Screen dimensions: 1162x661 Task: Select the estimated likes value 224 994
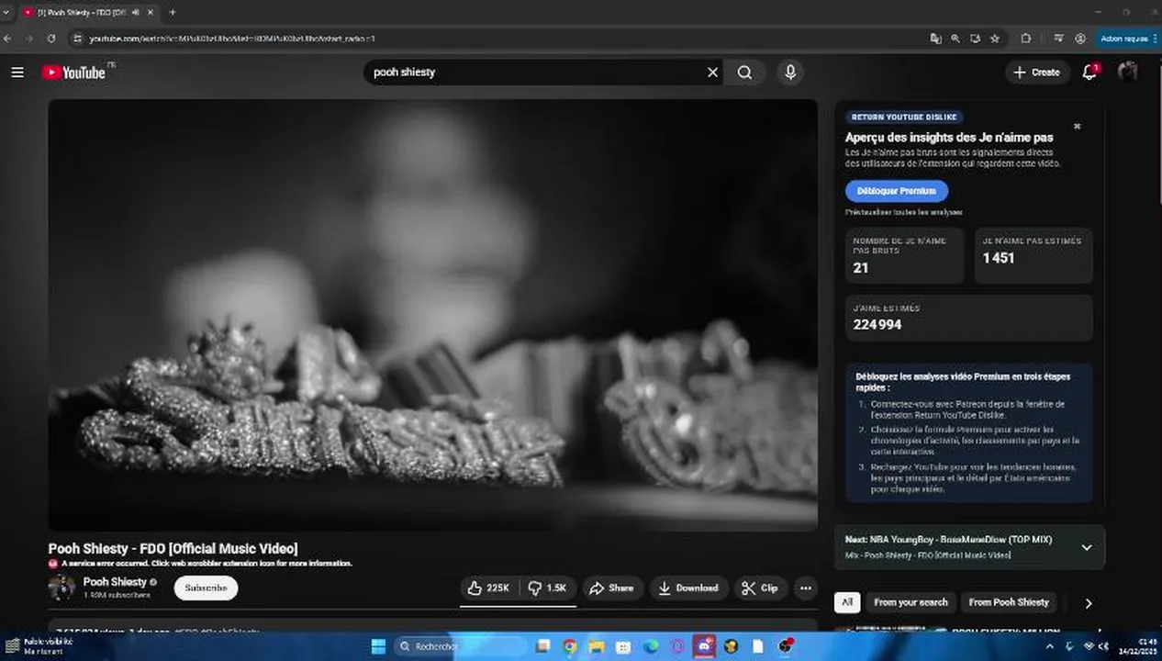[877, 325]
